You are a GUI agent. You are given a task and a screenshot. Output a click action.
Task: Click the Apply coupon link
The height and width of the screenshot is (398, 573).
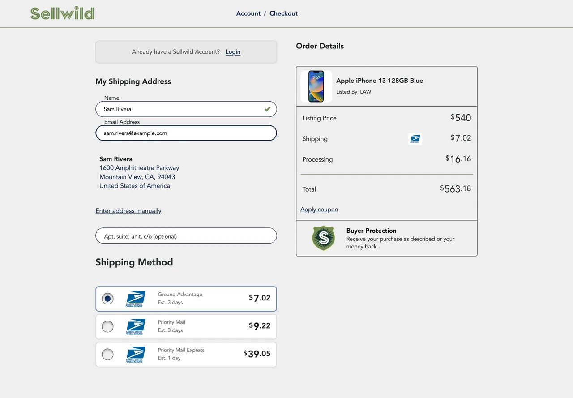pos(319,210)
